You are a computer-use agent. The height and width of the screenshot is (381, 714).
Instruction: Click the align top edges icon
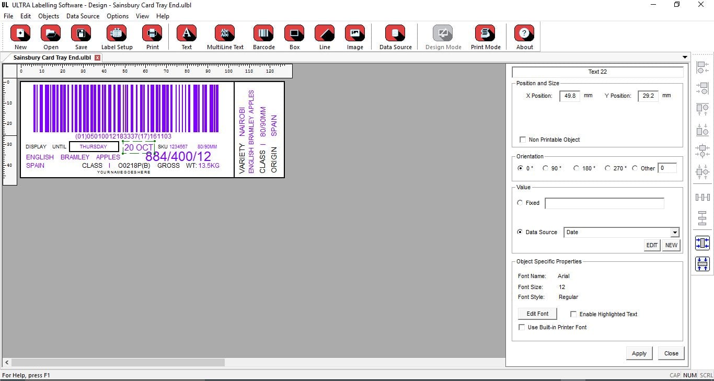point(703,109)
